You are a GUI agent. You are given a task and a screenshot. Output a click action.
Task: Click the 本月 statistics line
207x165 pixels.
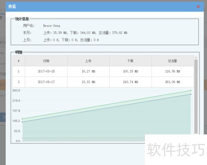pos(75,33)
